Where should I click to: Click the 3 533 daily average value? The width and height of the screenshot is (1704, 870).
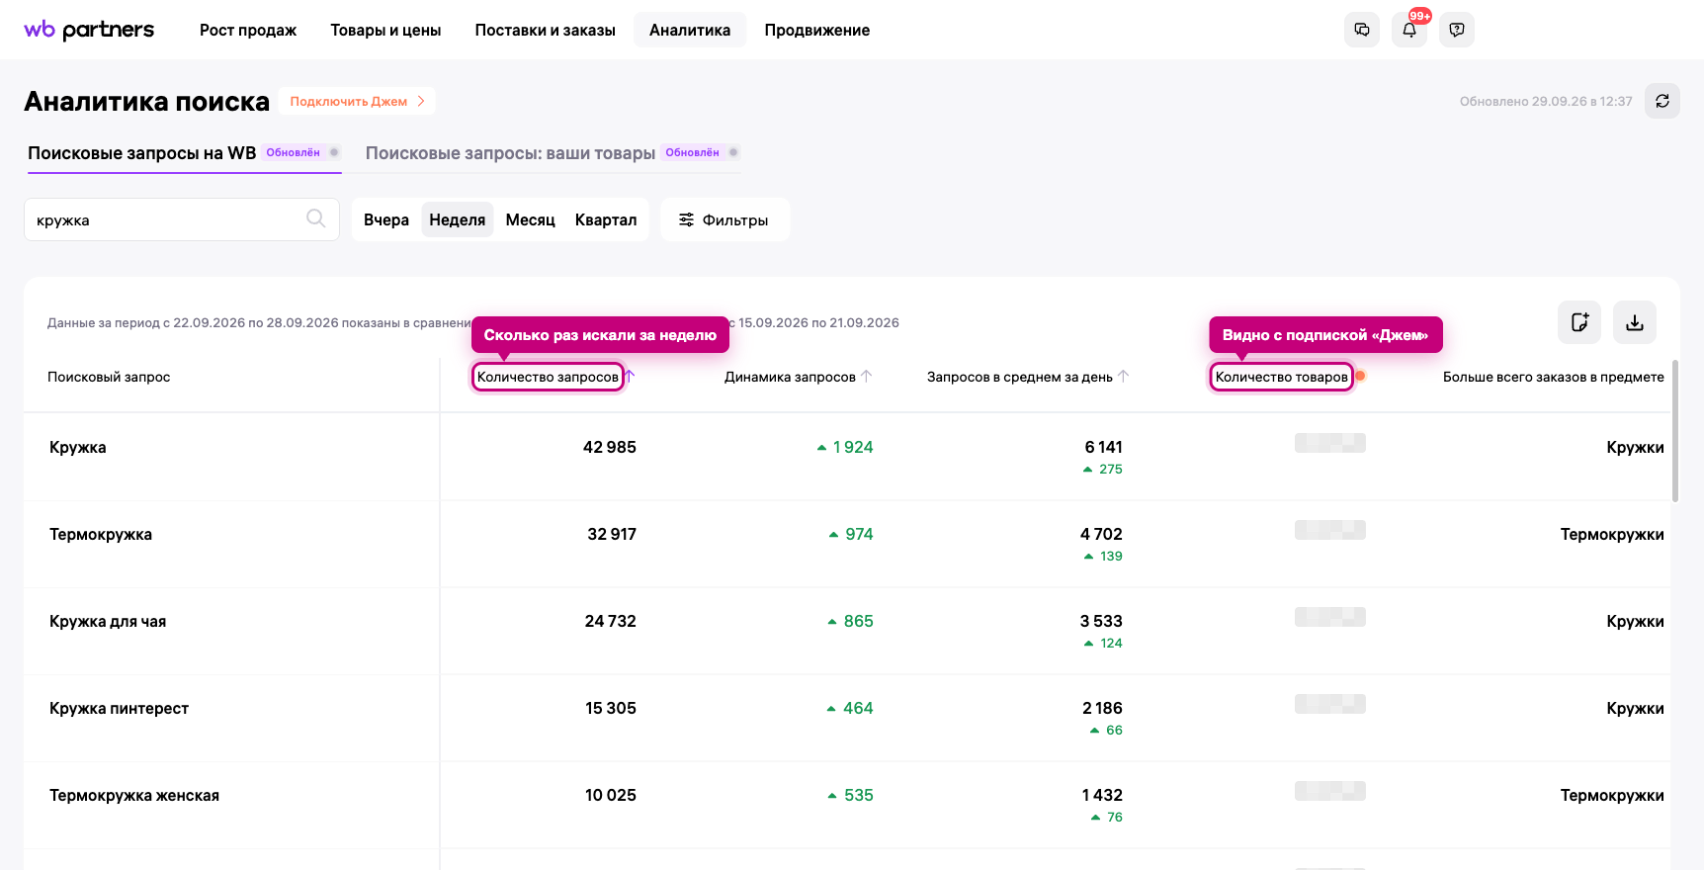pos(1101,621)
